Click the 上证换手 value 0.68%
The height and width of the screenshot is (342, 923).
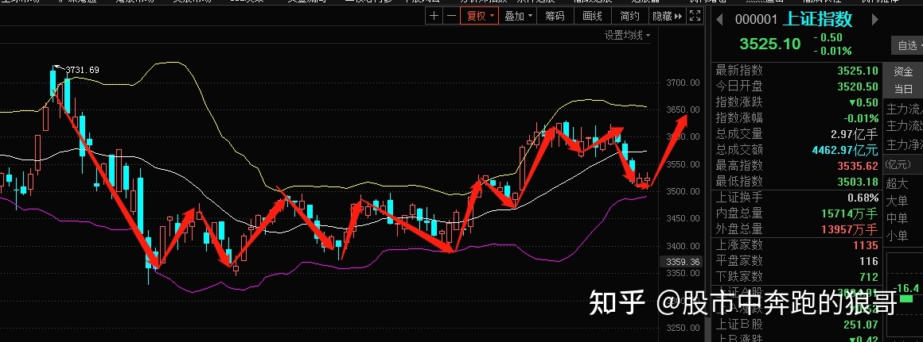click(863, 198)
